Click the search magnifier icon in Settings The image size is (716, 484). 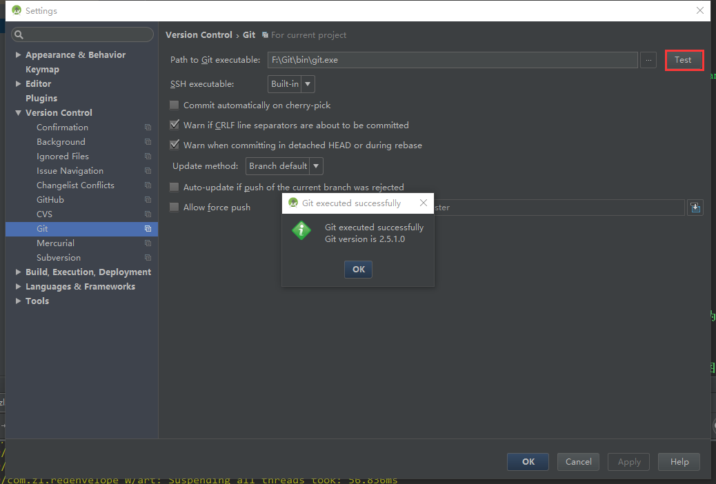pyautogui.click(x=19, y=34)
